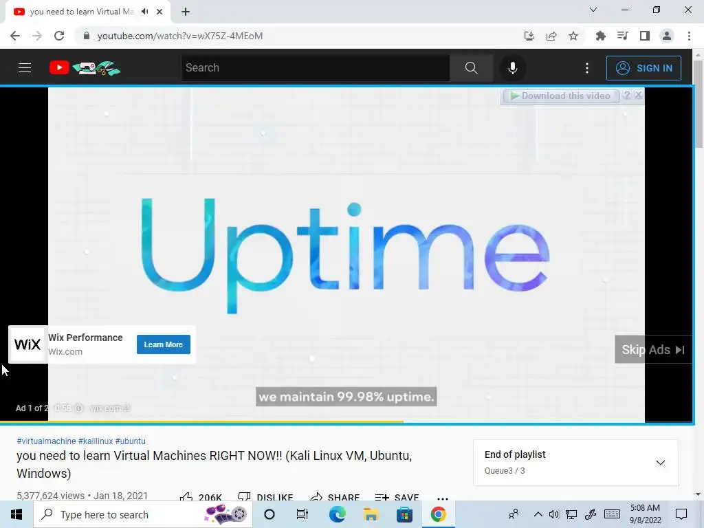View site info padlock icon
Screen dimensions: 704x528
coord(87,36)
